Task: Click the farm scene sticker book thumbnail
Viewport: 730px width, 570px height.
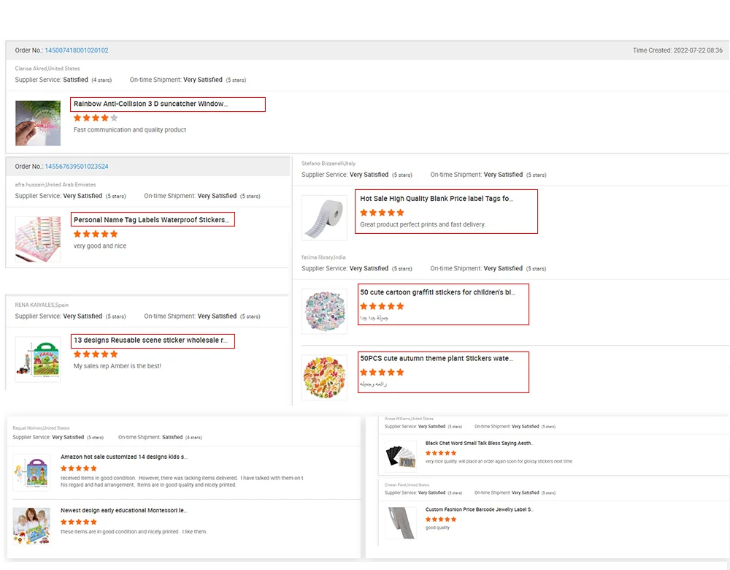Action: click(38, 359)
